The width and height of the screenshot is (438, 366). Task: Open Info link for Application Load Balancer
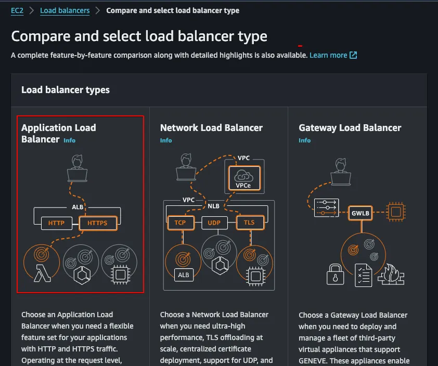pos(69,140)
